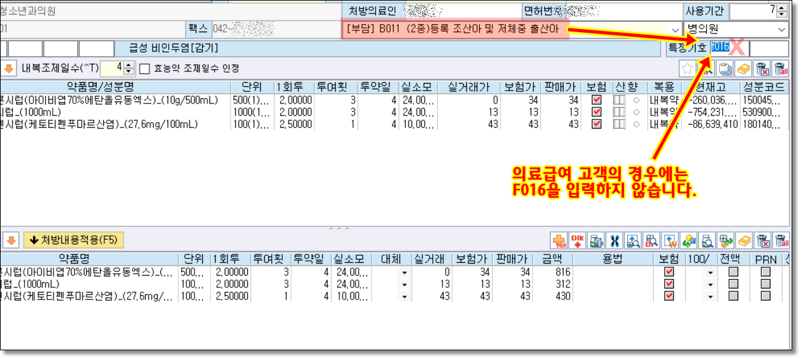Click the blue X icon in lower toolbar
The width and height of the screenshot is (800, 358).
(x=614, y=240)
